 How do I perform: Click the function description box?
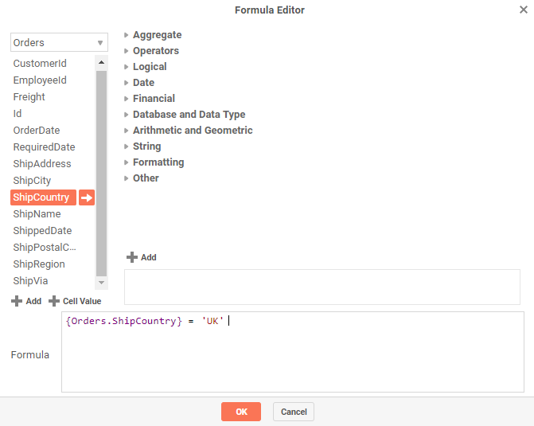pyautogui.click(x=322, y=287)
